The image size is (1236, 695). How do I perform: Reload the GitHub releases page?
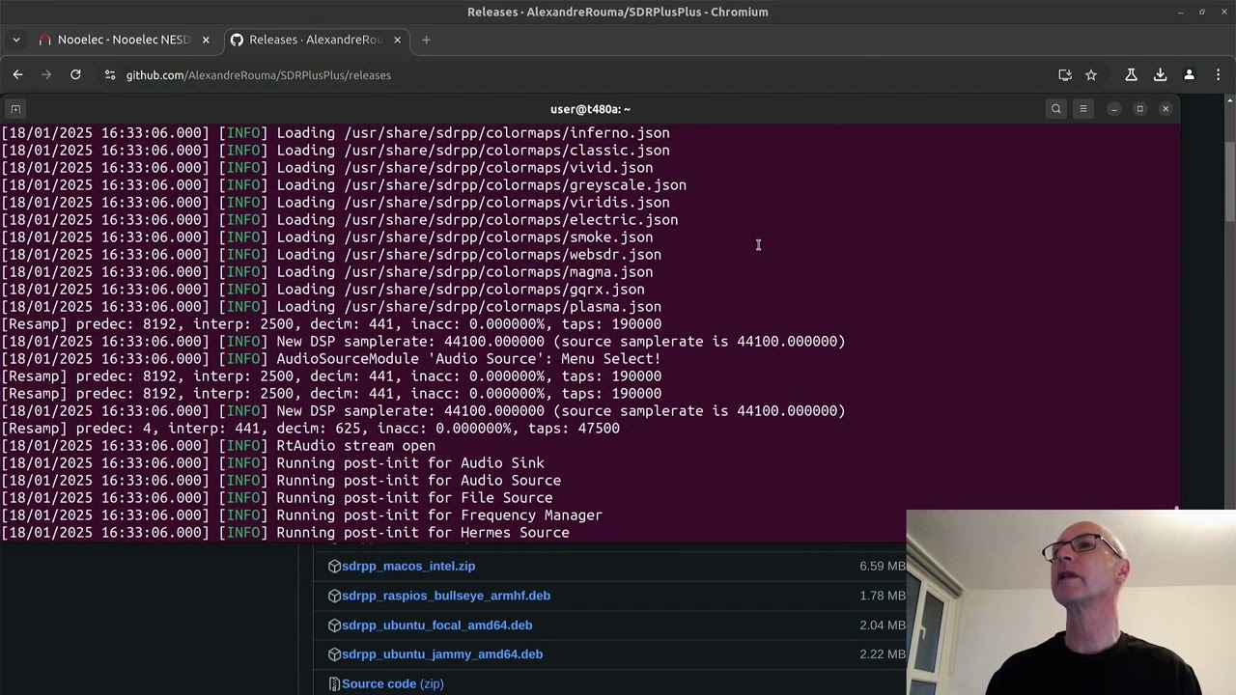[75, 74]
